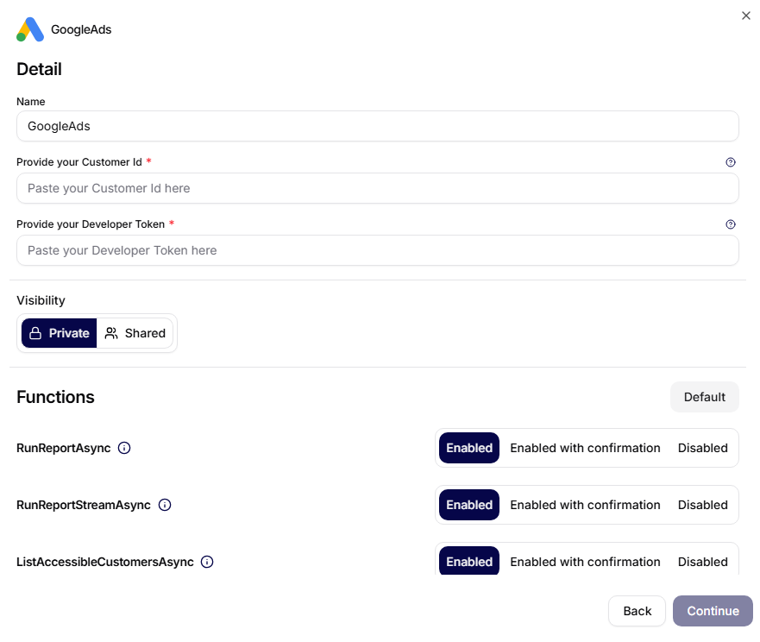The width and height of the screenshot is (760, 642).
Task: Click the Continue button
Action: click(x=713, y=611)
